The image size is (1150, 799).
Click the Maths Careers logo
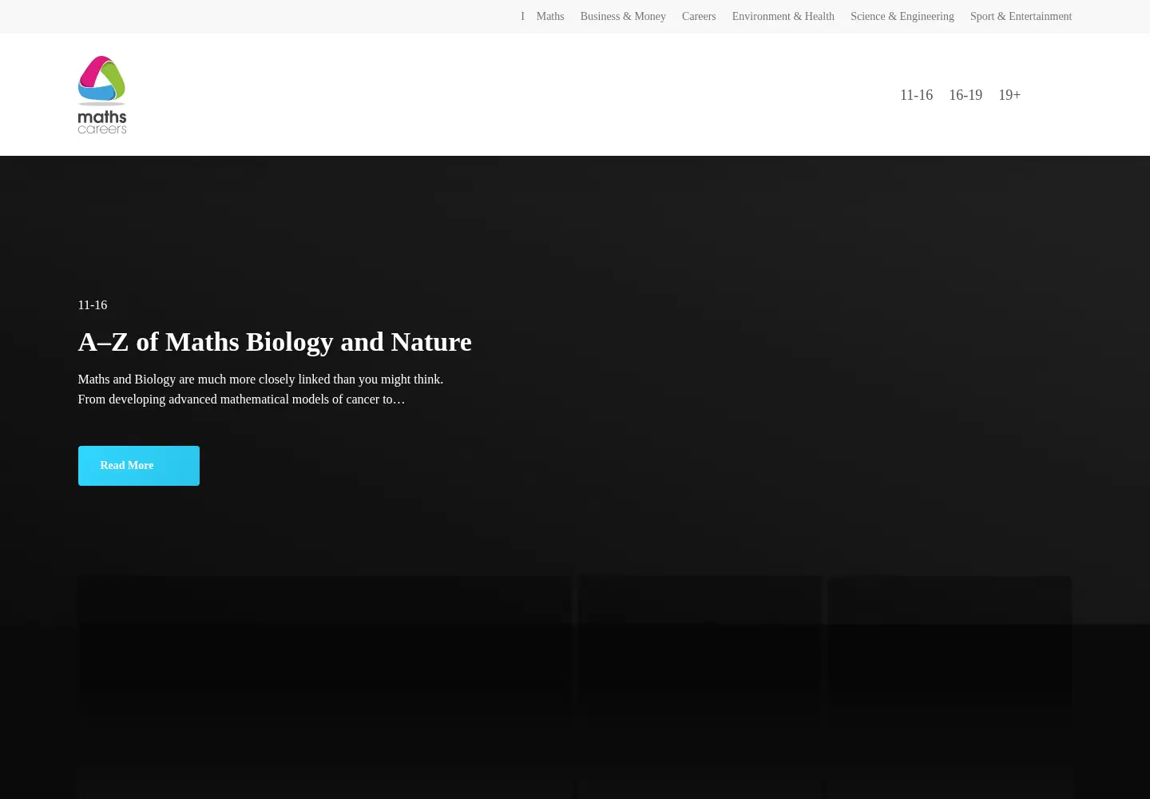pos(102,94)
